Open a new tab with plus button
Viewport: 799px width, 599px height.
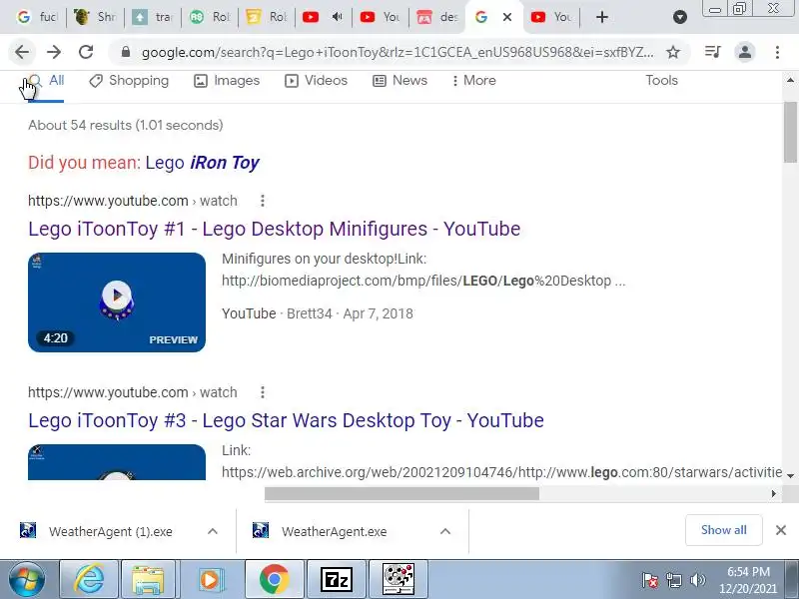pos(602,17)
